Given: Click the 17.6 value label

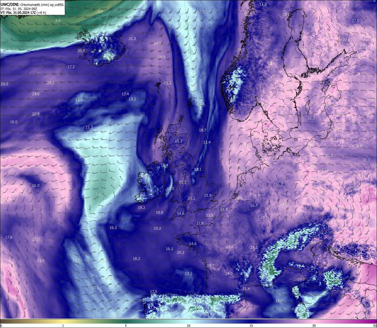Looking at the screenshot, I should pyautogui.click(x=308, y=208).
